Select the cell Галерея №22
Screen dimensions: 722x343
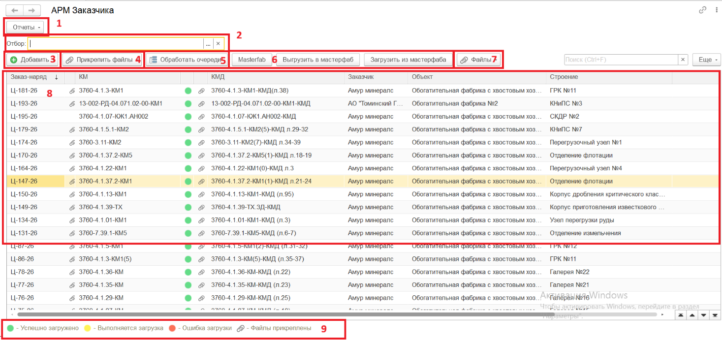pyautogui.click(x=609, y=272)
